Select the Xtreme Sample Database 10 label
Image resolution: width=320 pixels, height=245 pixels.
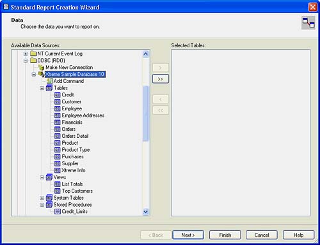pos(75,74)
